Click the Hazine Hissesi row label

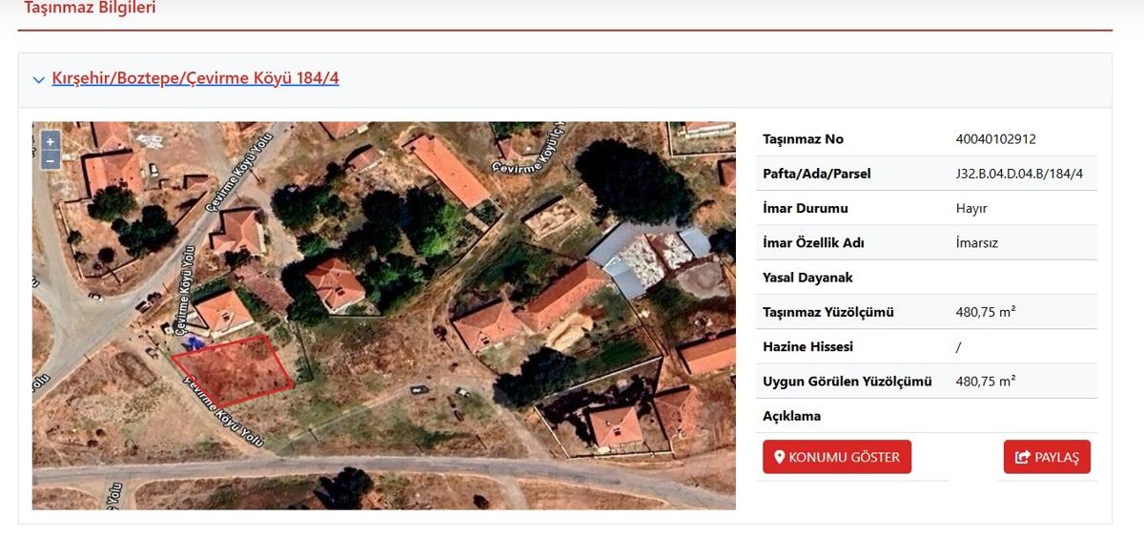(807, 346)
